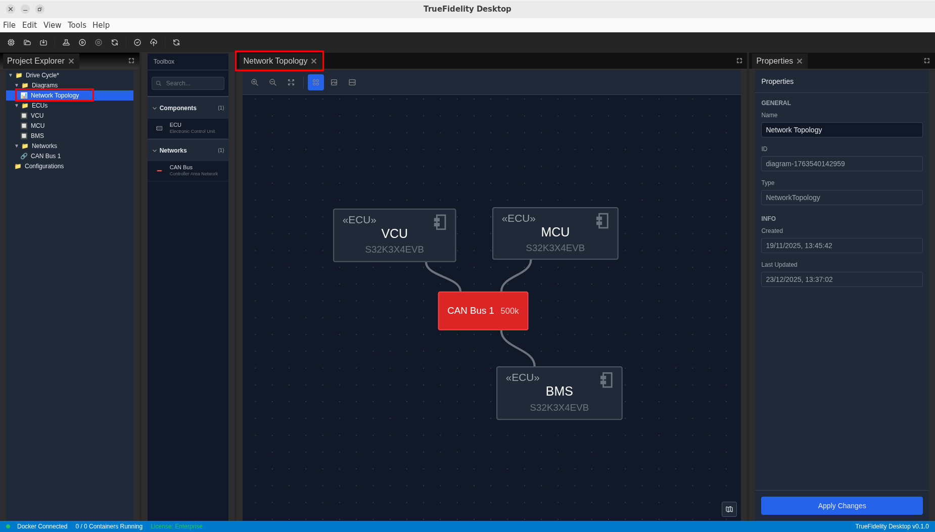Click the circled play icon in the toolbar
The image size is (935, 532).
[x=82, y=42]
